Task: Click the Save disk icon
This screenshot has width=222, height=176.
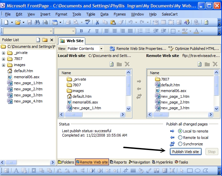Action: point(29,22)
